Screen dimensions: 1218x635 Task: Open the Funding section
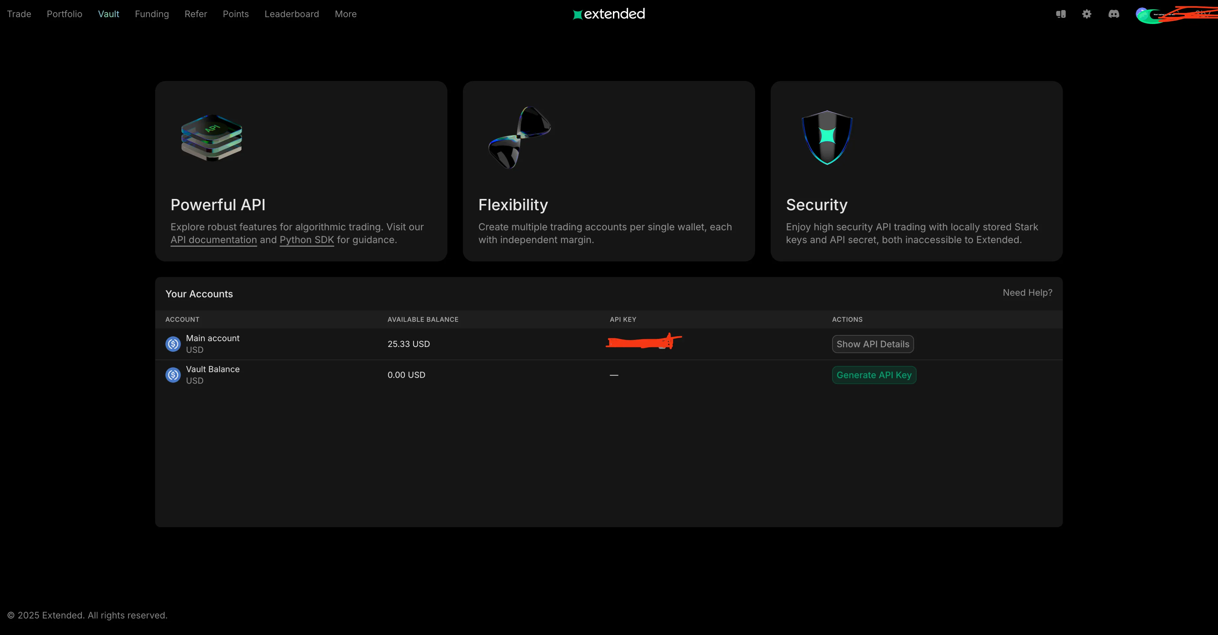[152, 14]
